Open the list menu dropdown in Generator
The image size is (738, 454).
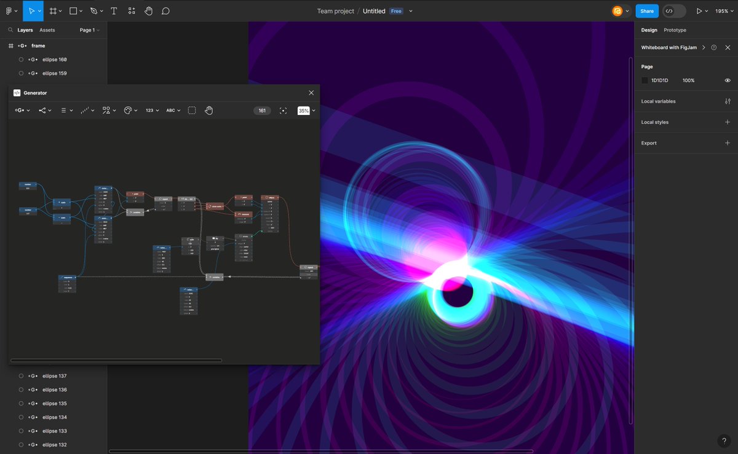[x=66, y=111]
